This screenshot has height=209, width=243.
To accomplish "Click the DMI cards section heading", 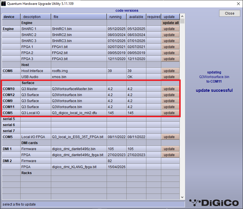I will [x=29, y=143].
